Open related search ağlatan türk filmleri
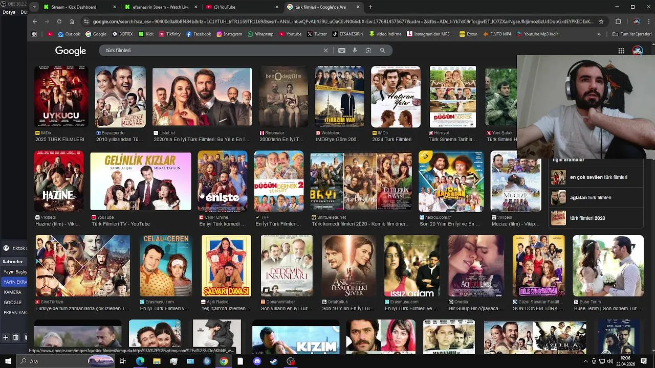The width and height of the screenshot is (655, 368). tap(596, 198)
